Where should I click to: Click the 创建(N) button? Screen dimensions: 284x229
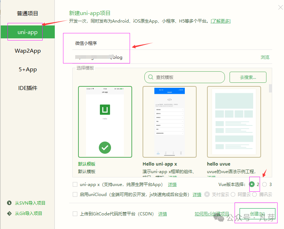pos(257,214)
